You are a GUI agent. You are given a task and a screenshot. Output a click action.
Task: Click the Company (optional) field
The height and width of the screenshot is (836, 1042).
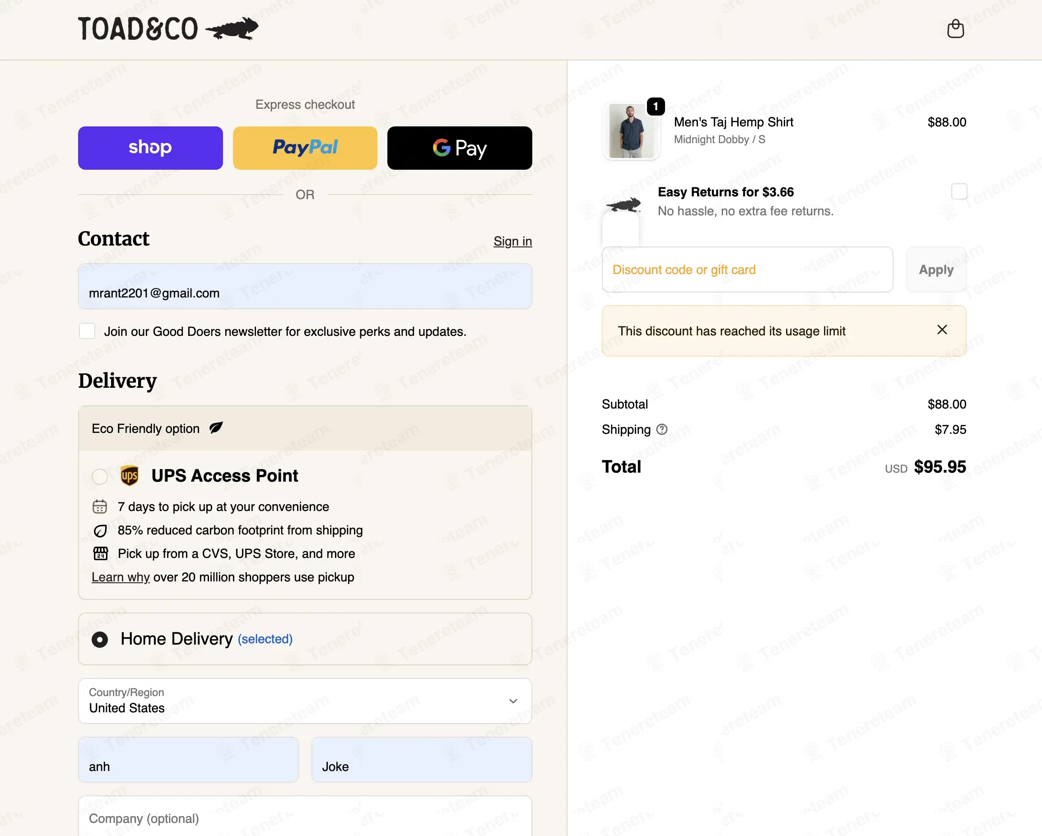point(305,817)
